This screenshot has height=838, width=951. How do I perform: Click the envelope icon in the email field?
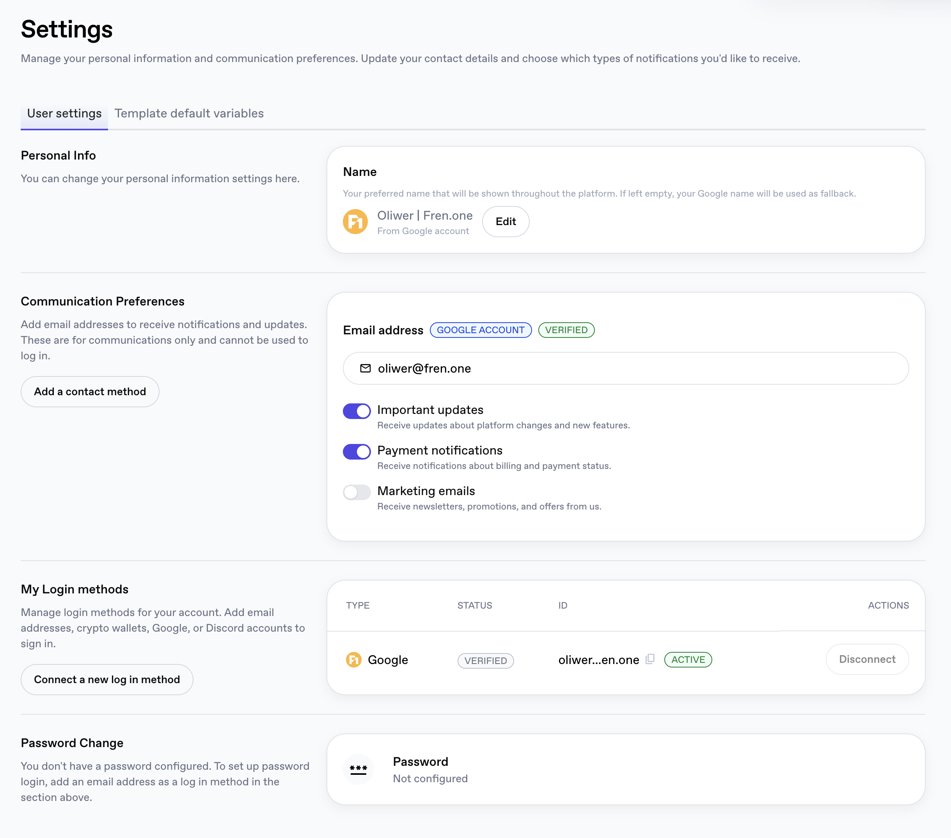tap(365, 369)
